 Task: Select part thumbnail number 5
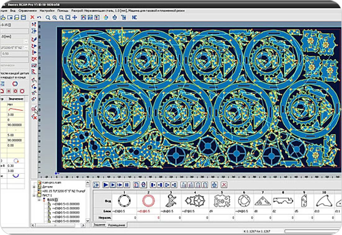[x=222, y=200]
